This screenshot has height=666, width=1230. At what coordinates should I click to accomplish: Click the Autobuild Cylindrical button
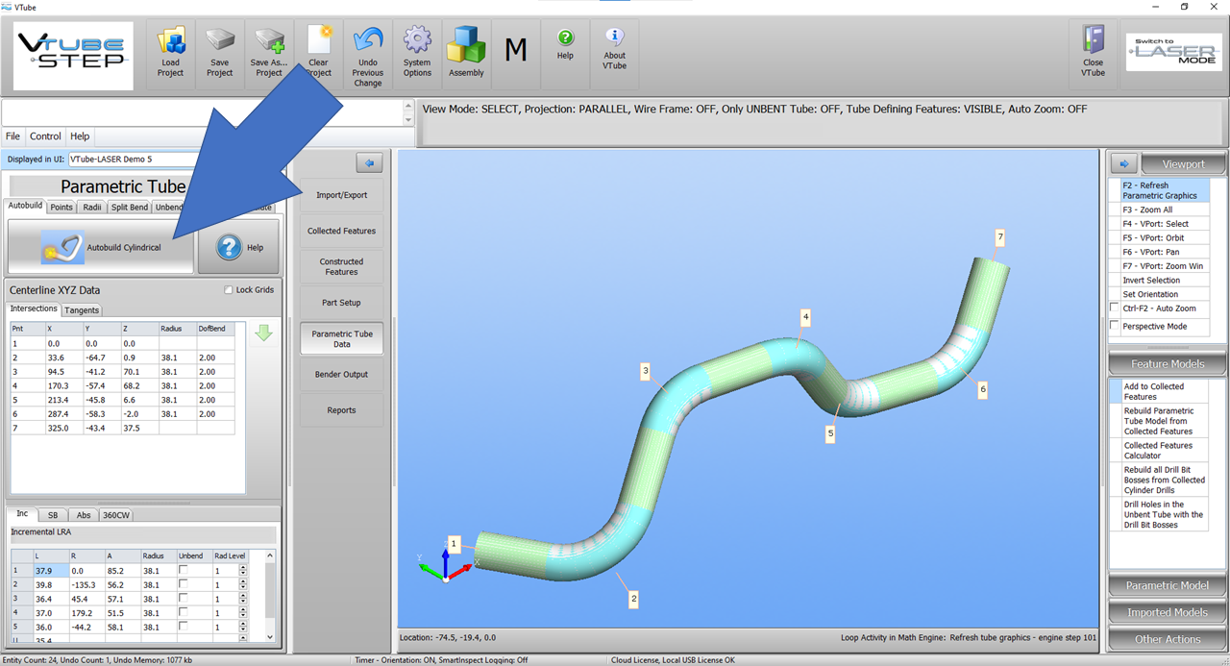[x=101, y=247]
